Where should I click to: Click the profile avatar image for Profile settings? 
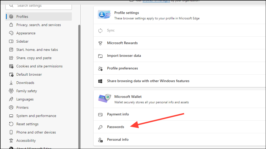click(104, 15)
